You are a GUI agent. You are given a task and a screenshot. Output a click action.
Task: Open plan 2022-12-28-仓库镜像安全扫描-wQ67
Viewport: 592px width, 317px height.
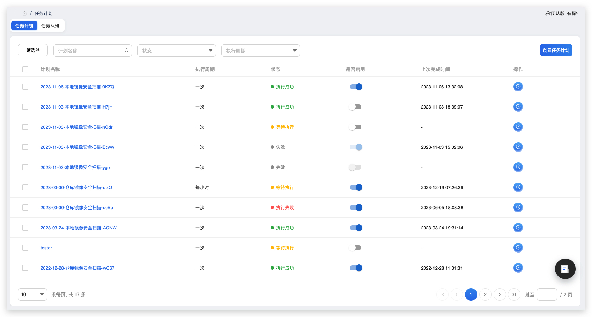(78, 268)
